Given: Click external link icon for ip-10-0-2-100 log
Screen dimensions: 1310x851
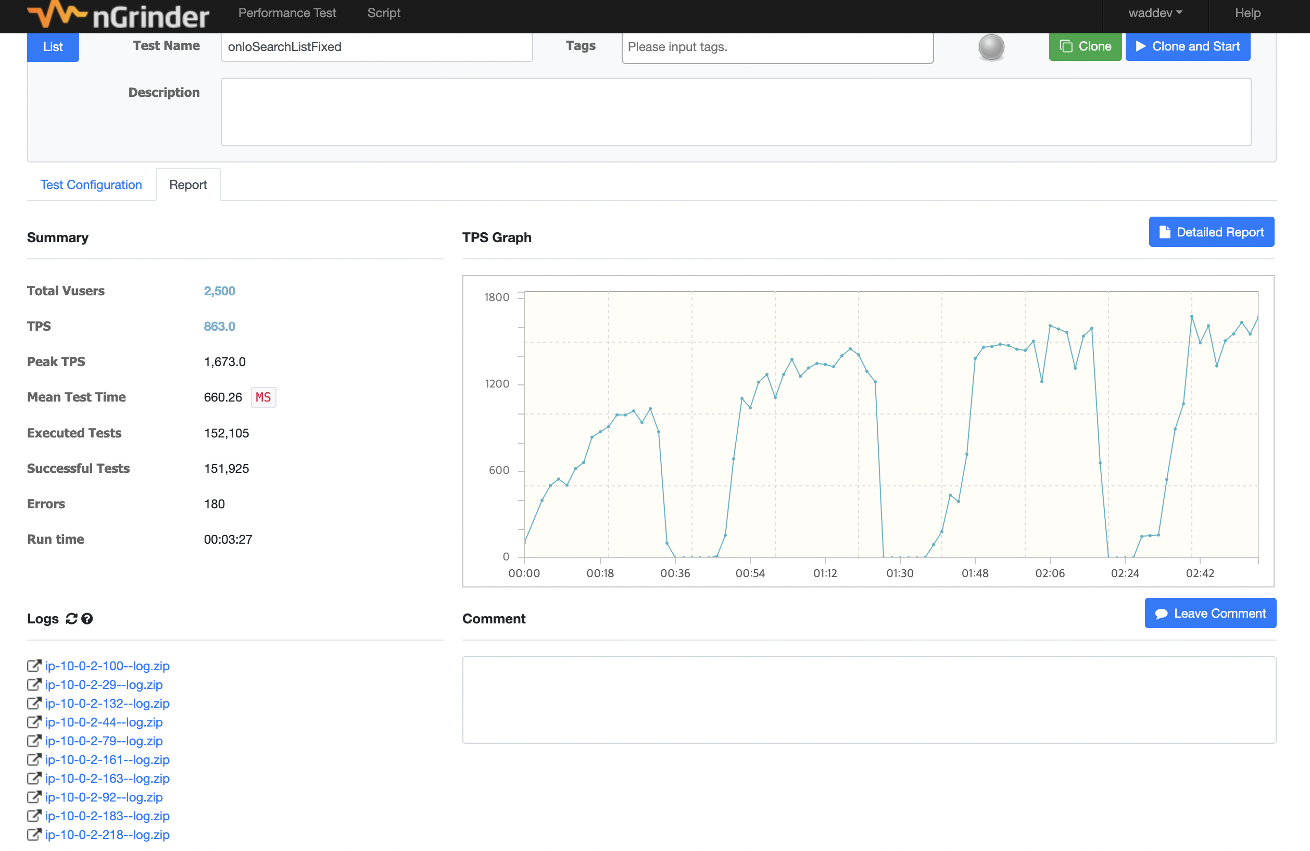Looking at the screenshot, I should tap(33, 666).
